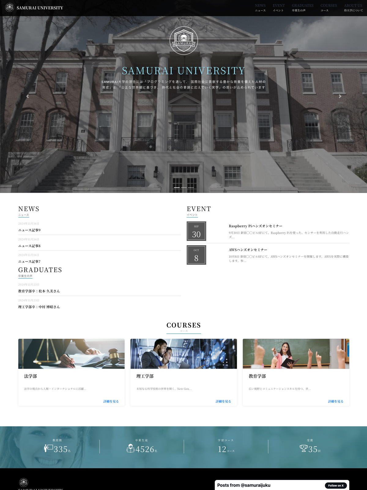Open graduate post 松本 久美さん
The width and height of the screenshot is (367, 490).
[x=39, y=291]
